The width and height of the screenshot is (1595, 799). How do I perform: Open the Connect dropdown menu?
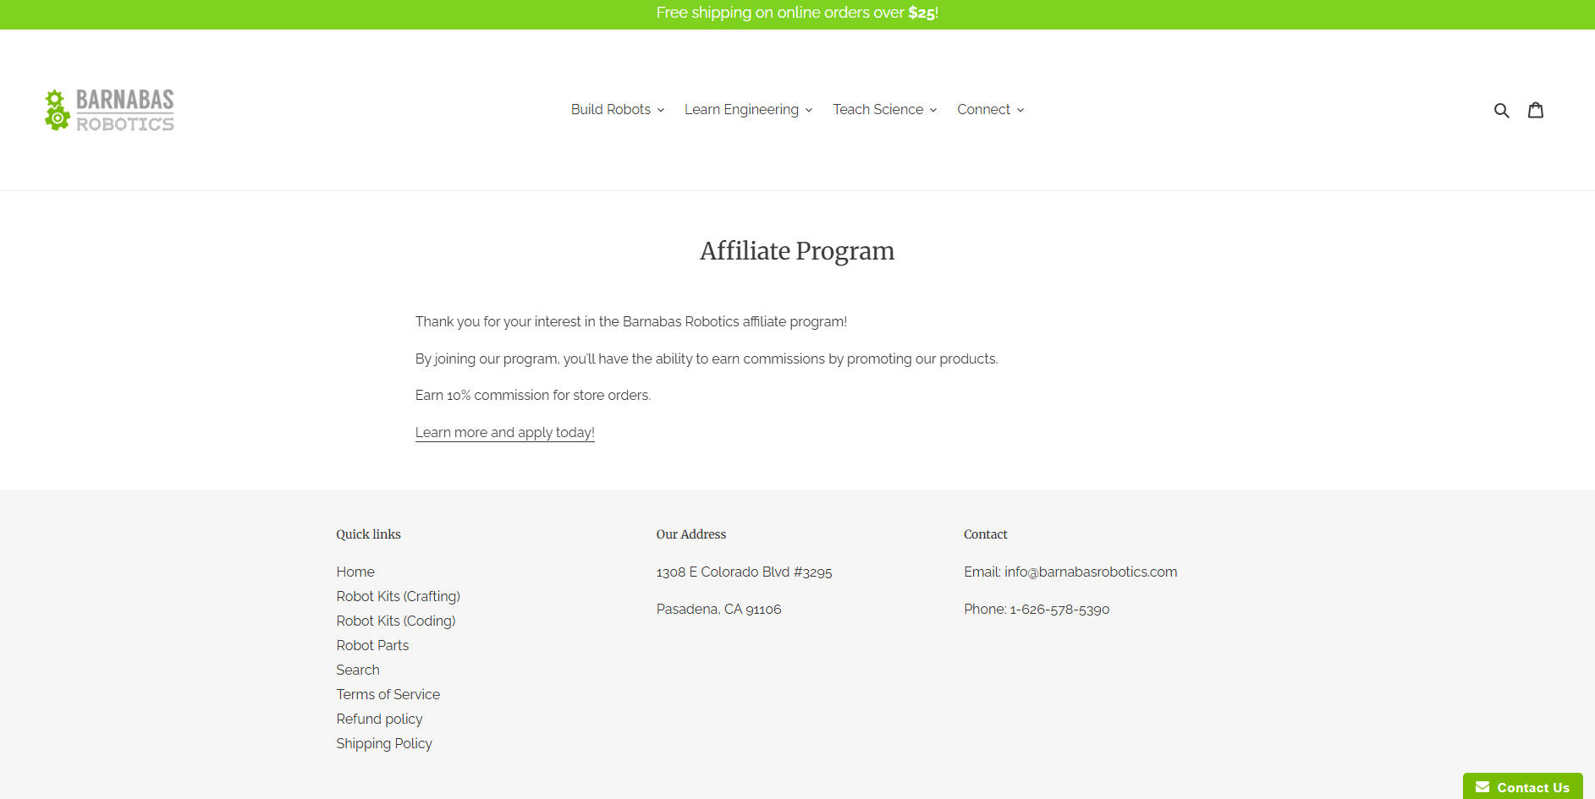point(990,110)
